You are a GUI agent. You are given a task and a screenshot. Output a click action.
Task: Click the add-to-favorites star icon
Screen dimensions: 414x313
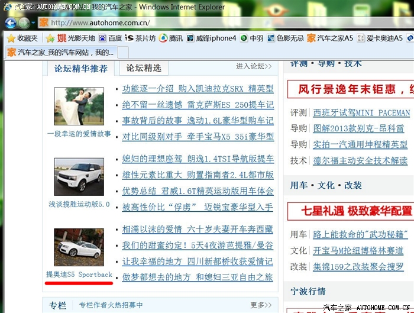50,38
